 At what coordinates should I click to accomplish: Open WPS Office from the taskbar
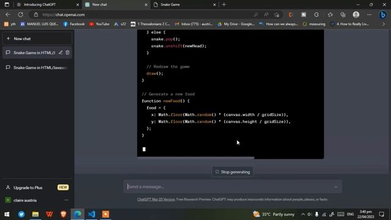tap(49, 215)
